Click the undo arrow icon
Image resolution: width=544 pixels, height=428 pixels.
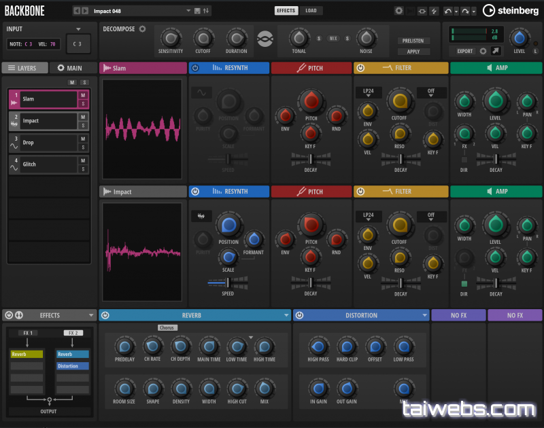coord(447,11)
